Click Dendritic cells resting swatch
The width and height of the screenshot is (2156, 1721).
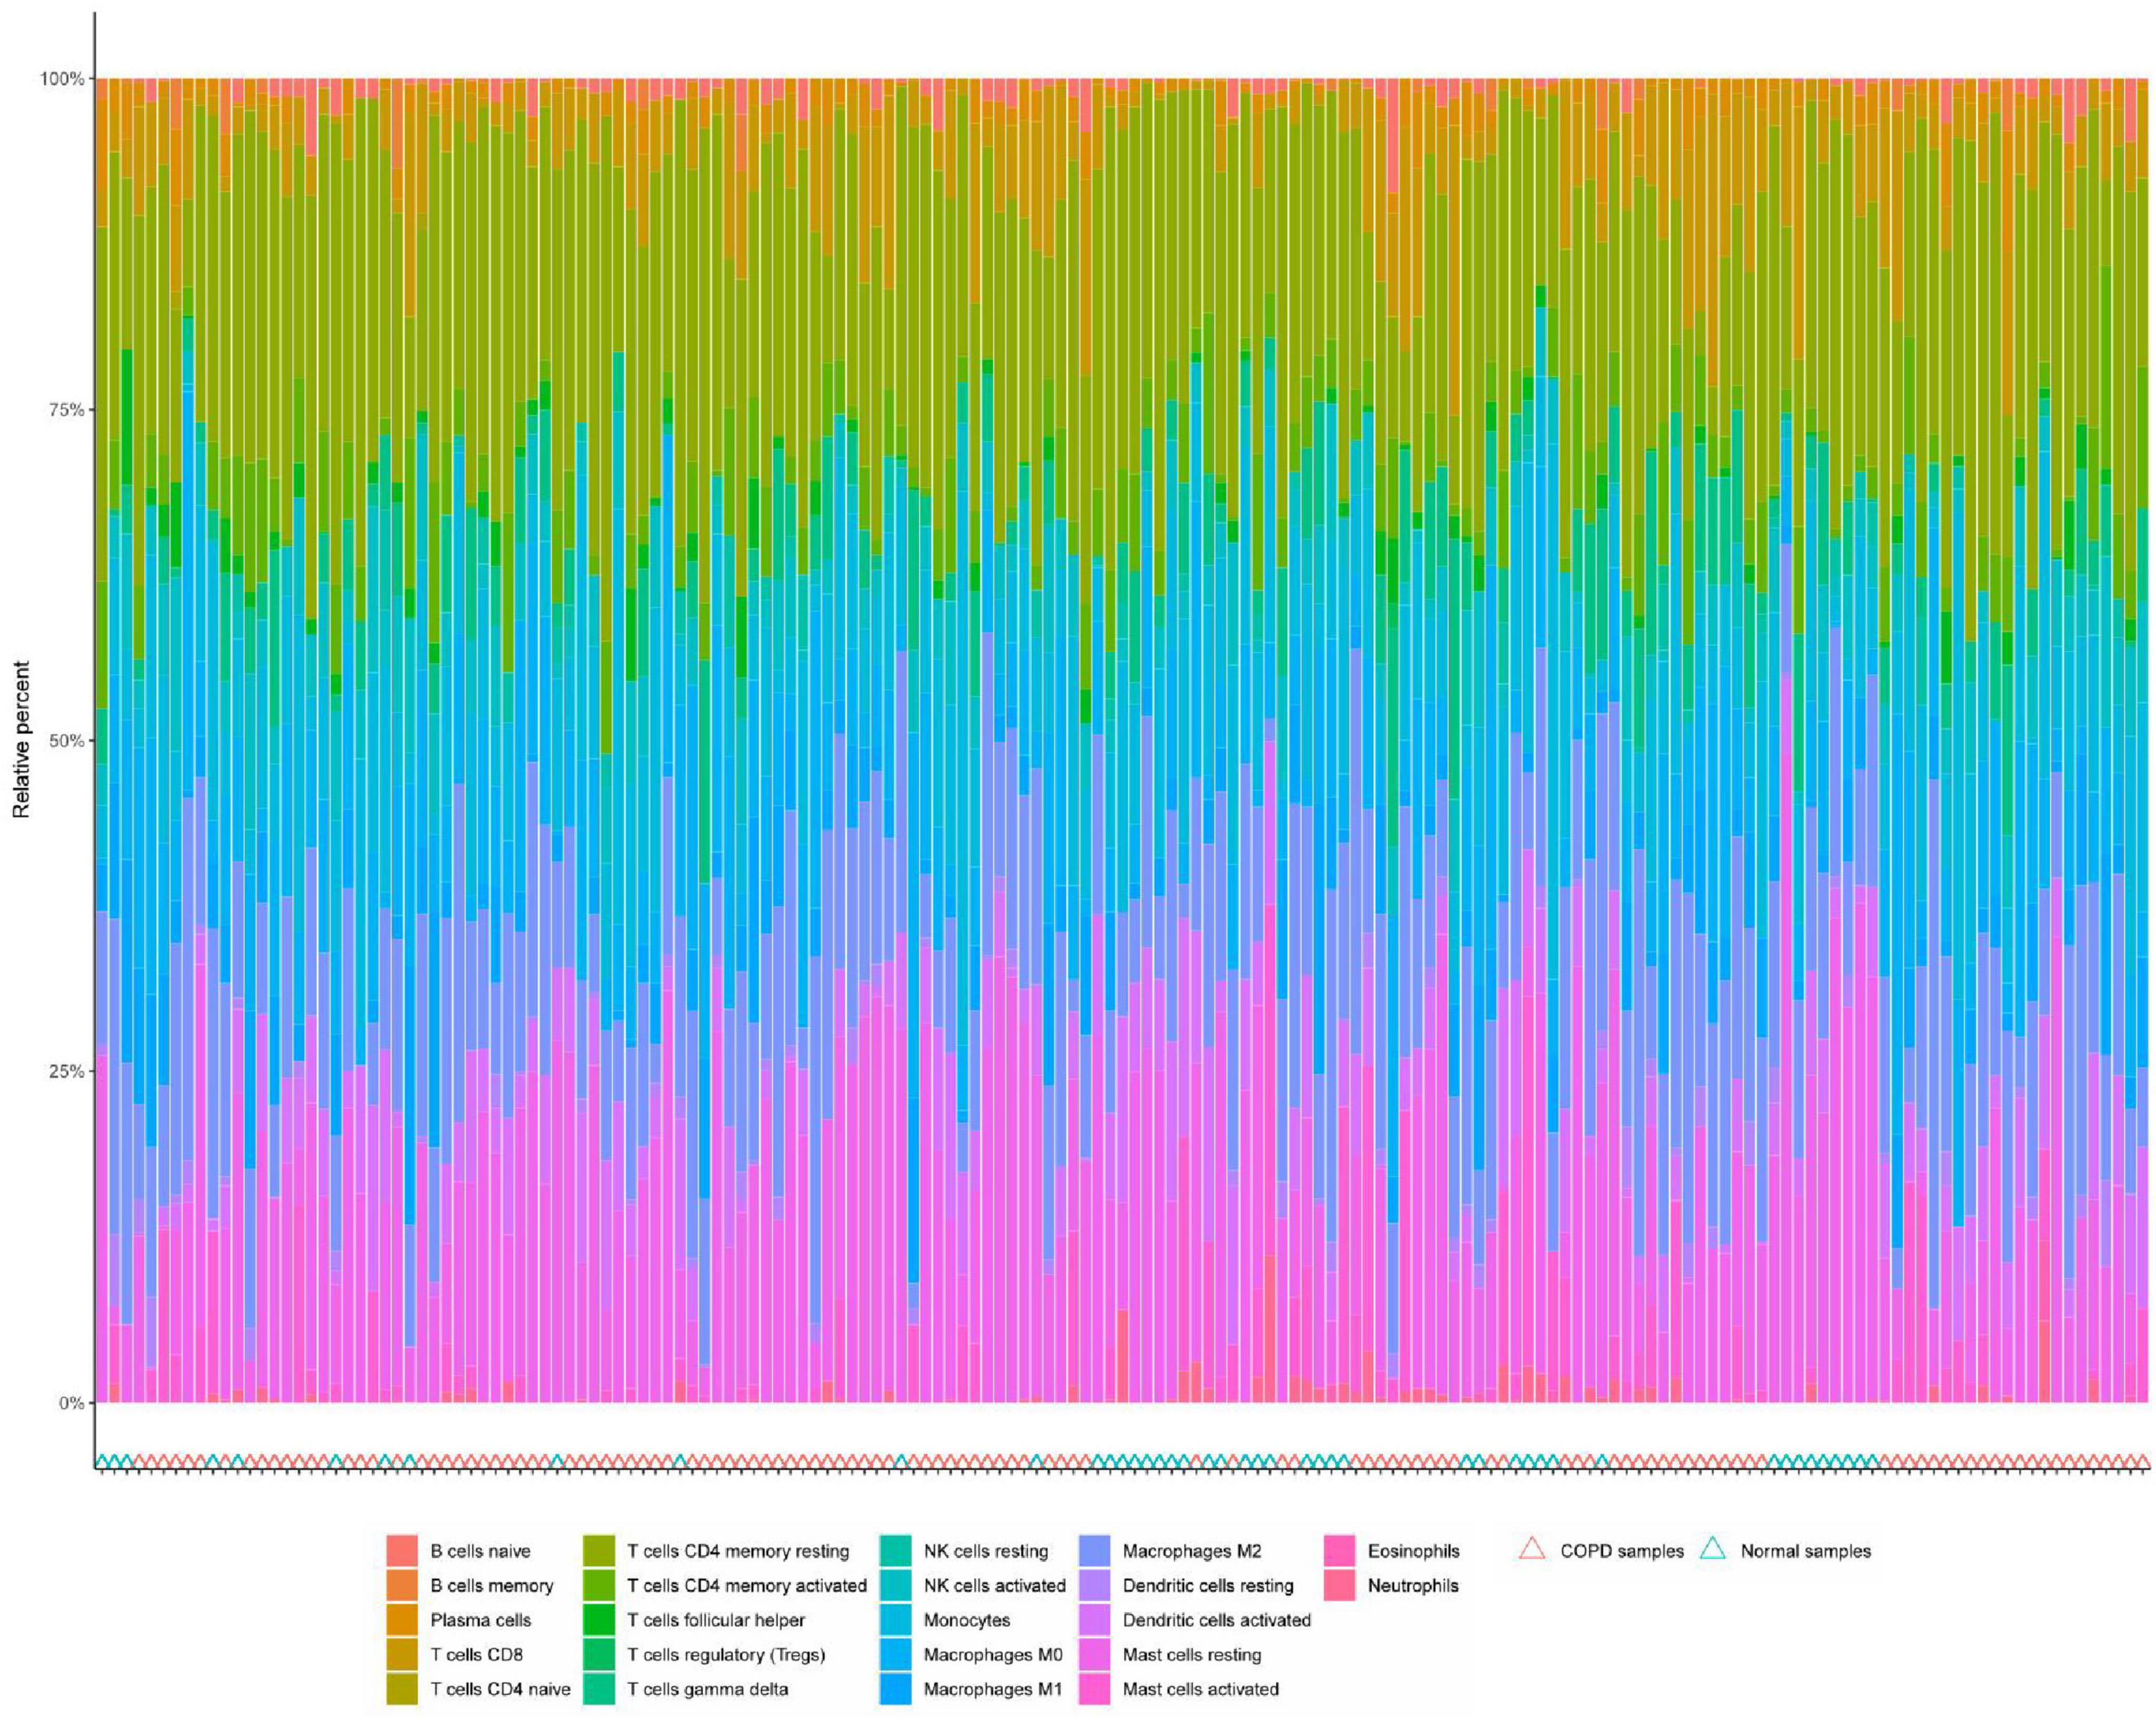[1094, 1585]
